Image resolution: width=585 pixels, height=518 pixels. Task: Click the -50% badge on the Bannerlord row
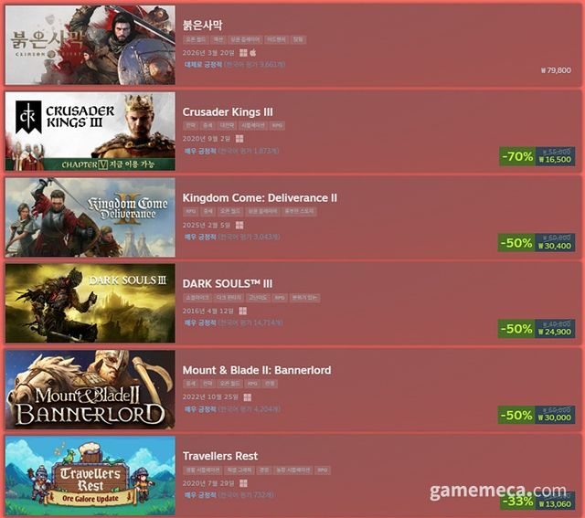516,415
